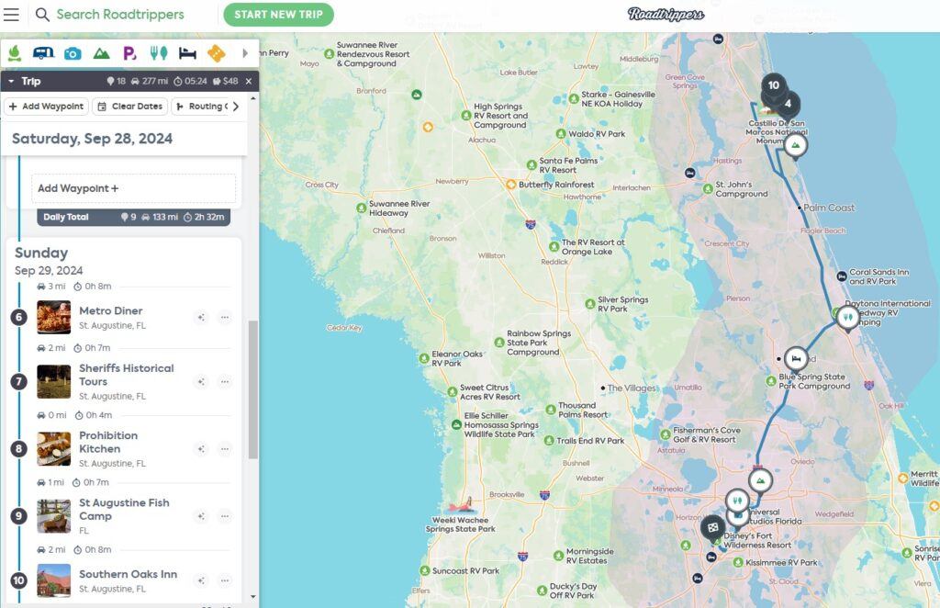Click Clear Dates button

(x=130, y=107)
